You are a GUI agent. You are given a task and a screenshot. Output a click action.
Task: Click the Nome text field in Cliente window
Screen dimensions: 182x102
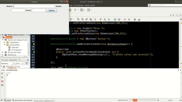tap(34, 6)
